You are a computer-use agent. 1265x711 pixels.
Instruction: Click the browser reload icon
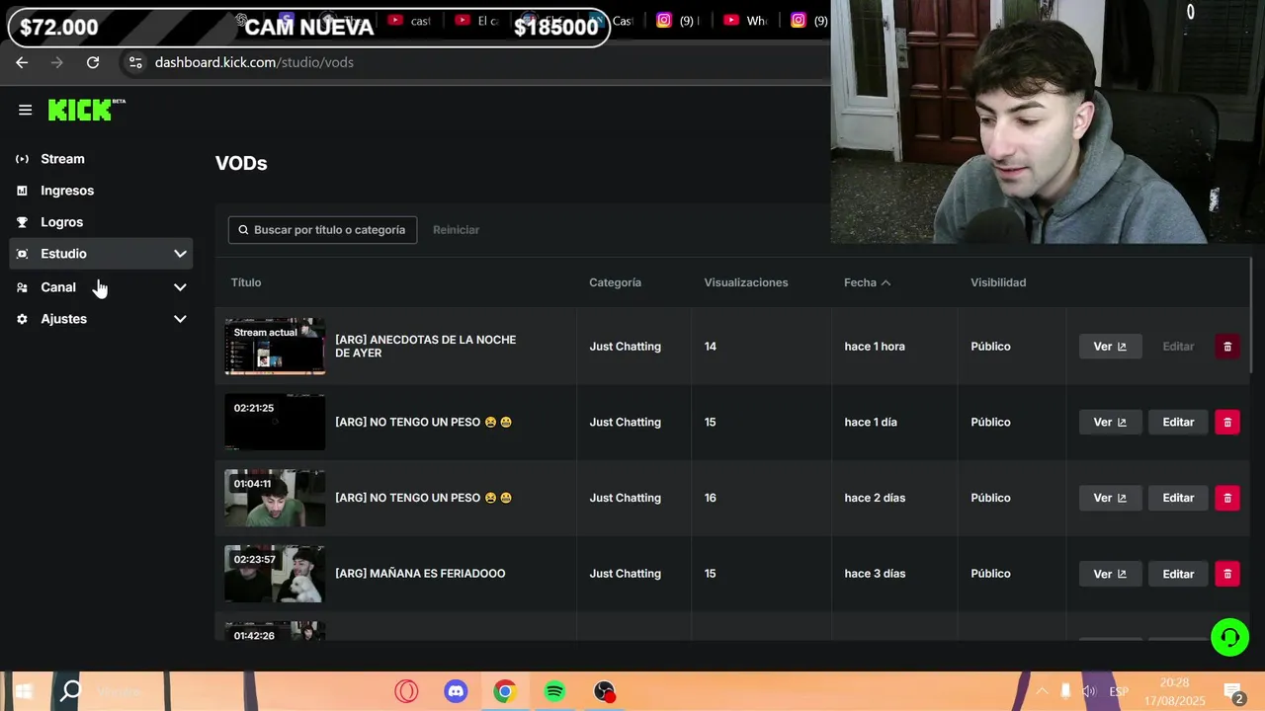click(x=93, y=62)
